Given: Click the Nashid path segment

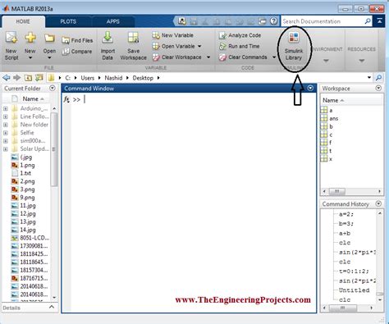Looking at the screenshot, I should coord(113,78).
